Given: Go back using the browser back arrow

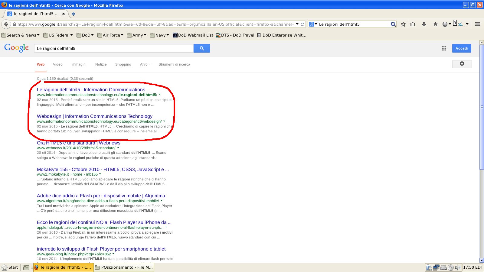Looking at the screenshot, I should coord(6,24).
